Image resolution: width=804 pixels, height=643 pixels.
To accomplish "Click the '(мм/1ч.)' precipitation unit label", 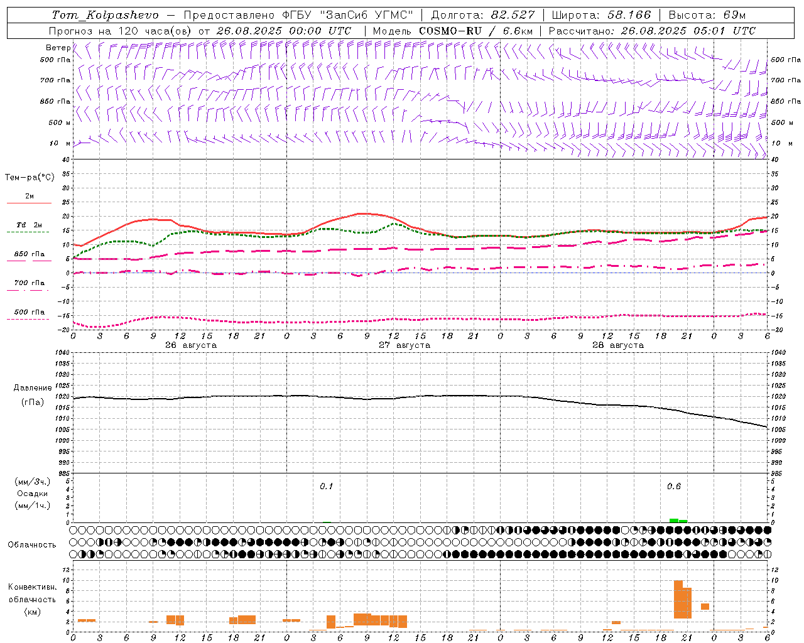I will tap(33, 505).
